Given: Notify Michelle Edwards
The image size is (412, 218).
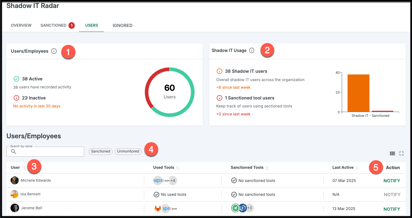Looking at the screenshot, I should [x=392, y=181].
